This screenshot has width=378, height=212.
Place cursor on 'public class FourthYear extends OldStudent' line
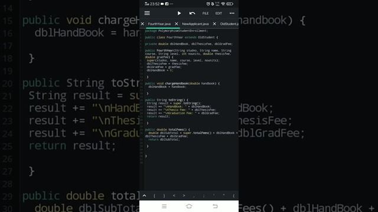[x=181, y=37]
